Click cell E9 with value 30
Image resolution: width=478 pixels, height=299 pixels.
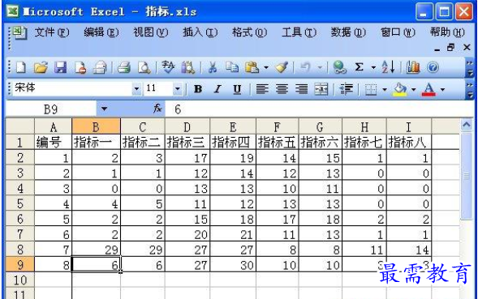(x=233, y=264)
